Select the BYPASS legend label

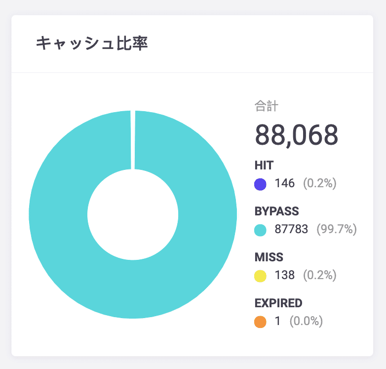(x=277, y=211)
